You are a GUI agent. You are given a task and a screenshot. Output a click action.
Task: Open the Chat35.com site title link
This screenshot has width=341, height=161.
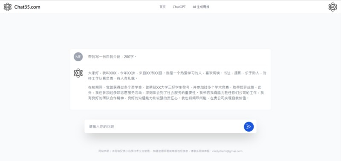pos(27,7)
